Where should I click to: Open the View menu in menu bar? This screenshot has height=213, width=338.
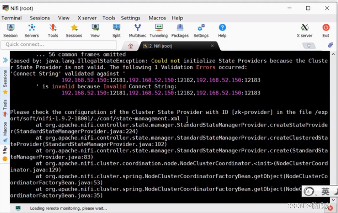pos(64,18)
